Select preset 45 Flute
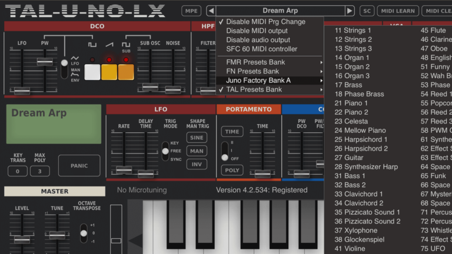Image resolution: width=452 pixels, height=254 pixels. pyautogui.click(x=433, y=30)
